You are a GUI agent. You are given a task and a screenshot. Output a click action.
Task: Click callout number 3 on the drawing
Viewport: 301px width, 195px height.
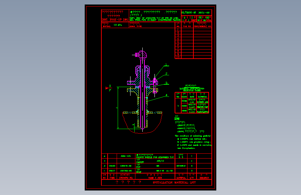tap(166, 83)
